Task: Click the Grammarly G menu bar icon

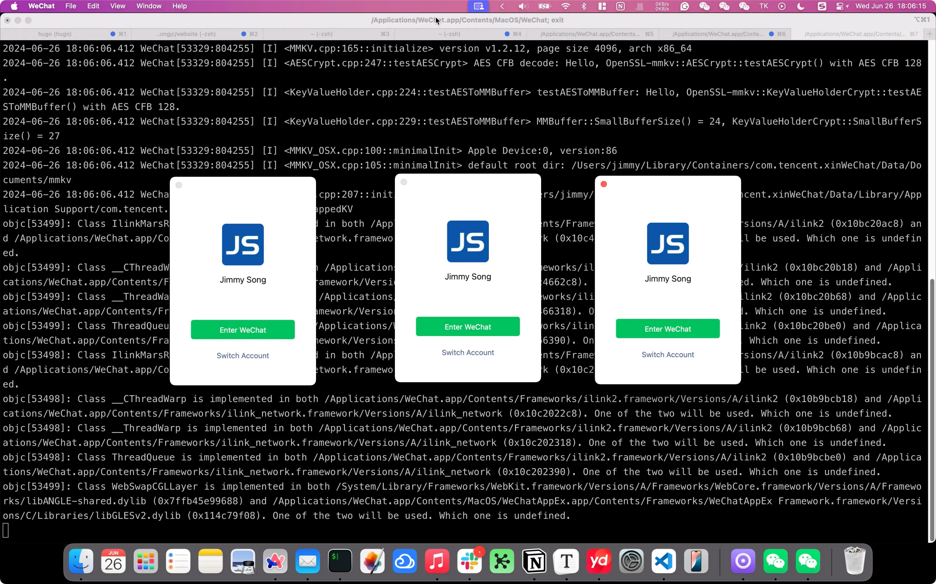Action: point(685,6)
